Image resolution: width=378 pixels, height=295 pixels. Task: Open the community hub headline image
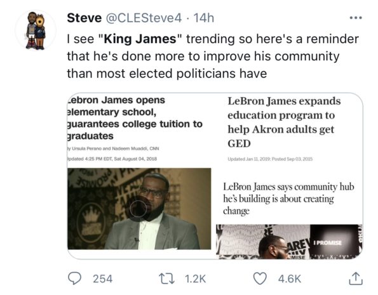pyautogui.click(x=289, y=199)
